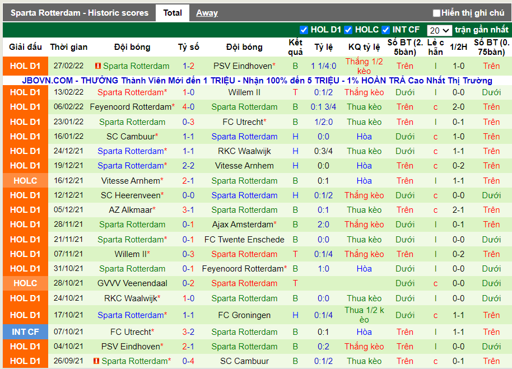This screenshot has width=512, height=369.
Task: Uncheck the HOLC filter checkbox
Action: point(348,30)
